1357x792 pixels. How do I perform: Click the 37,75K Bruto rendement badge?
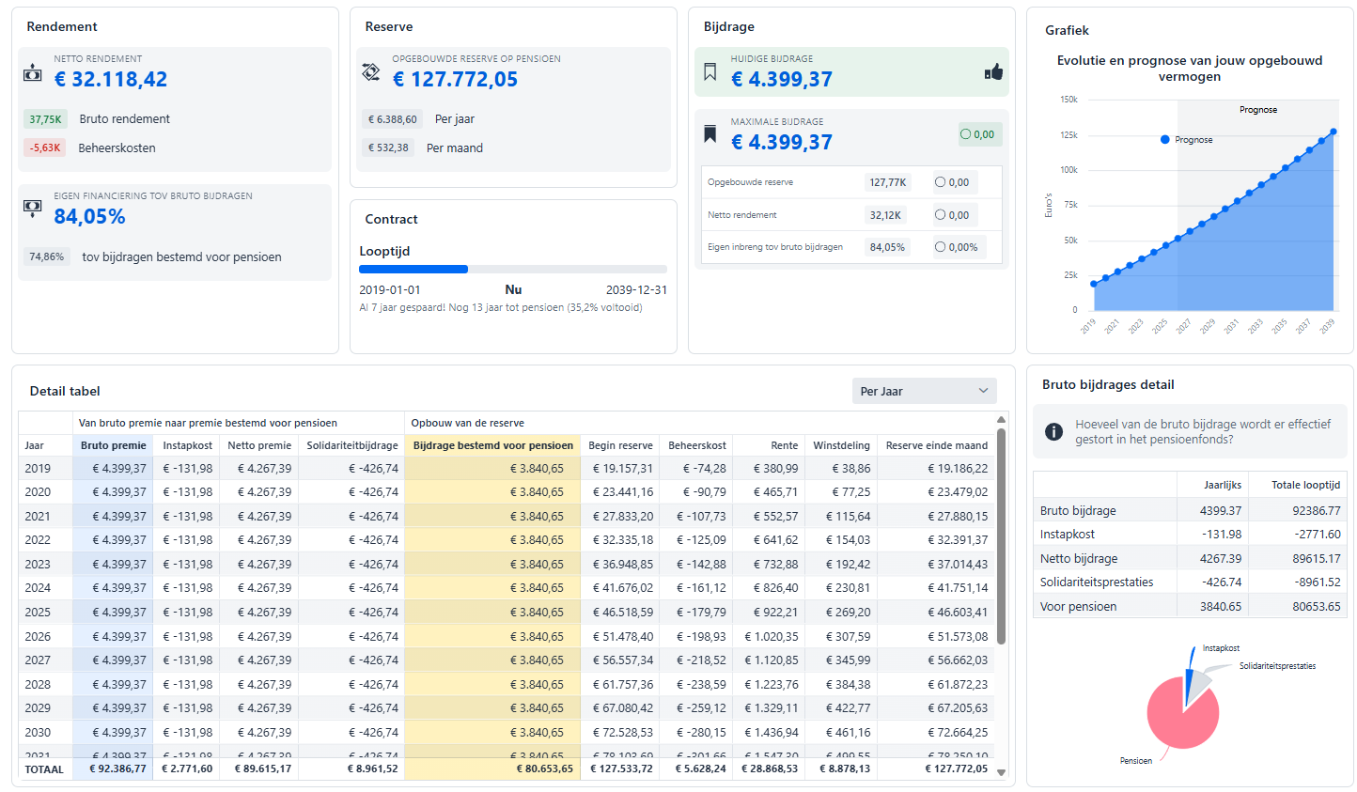coord(45,119)
